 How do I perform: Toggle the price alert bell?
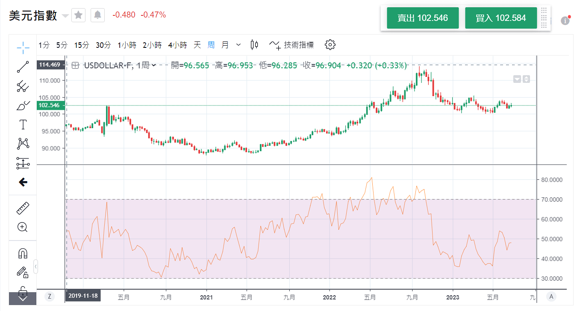(x=97, y=15)
